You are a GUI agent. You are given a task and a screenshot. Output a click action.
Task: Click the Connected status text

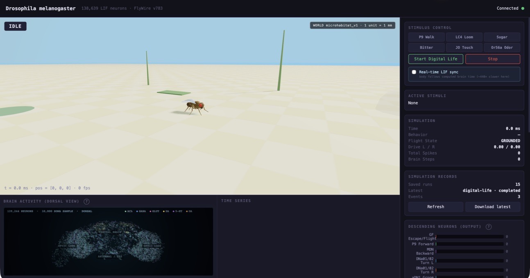coord(507,8)
